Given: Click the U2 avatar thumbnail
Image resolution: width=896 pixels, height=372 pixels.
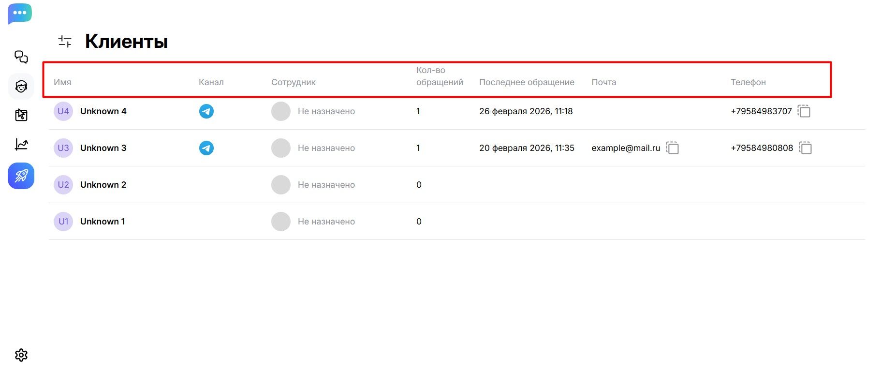Looking at the screenshot, I should click(63, 185).
